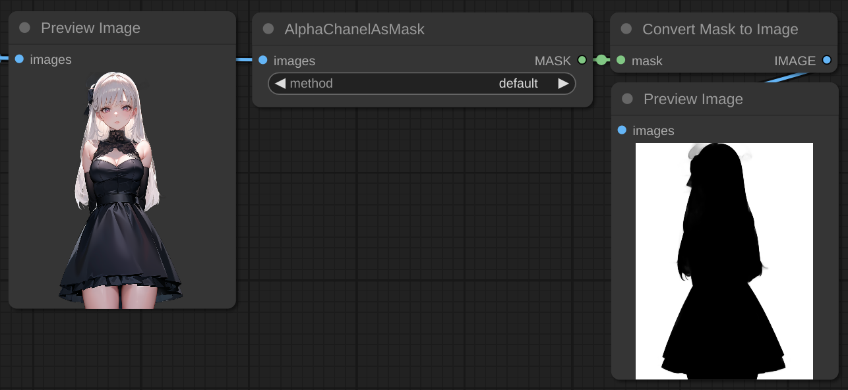Collapse the AlphaChanelAsMask node using its gray dot
The image size is (848, 390).
pyautogui.click(x=268, y=29)
